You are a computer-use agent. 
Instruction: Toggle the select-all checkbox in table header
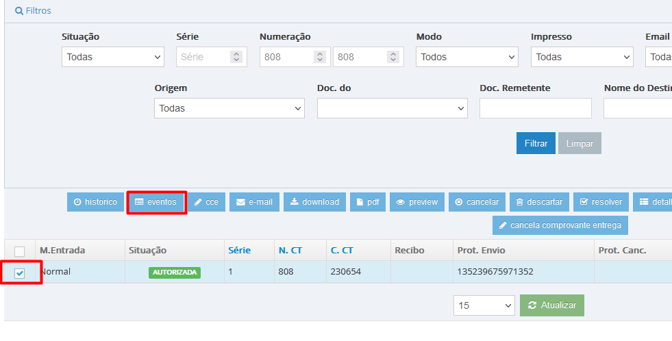point(20,251)
